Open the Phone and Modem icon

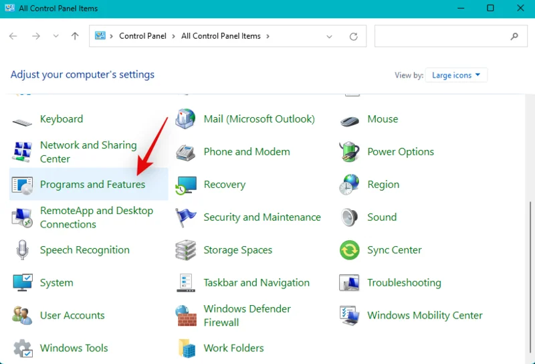[185, 153]
